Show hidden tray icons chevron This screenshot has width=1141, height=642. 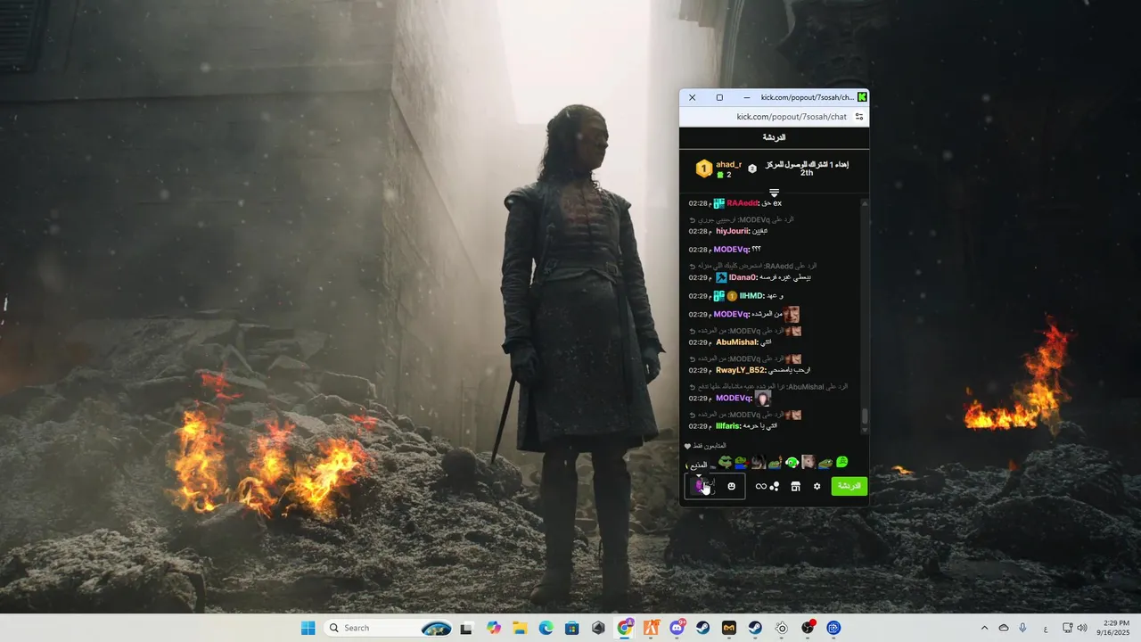[984, 628]
